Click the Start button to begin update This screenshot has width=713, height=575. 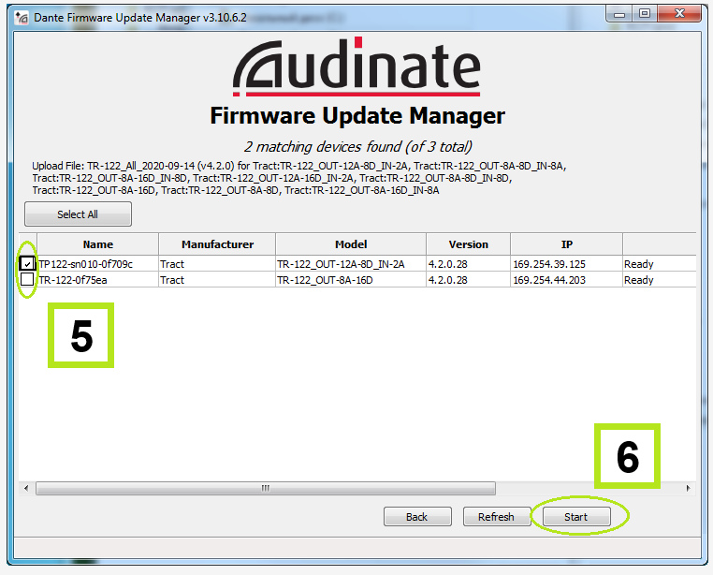click(575, 517)
